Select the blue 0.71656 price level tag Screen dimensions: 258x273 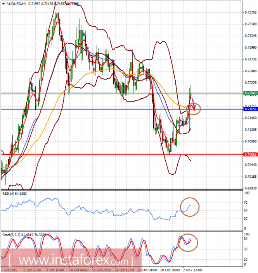(251, 109)
